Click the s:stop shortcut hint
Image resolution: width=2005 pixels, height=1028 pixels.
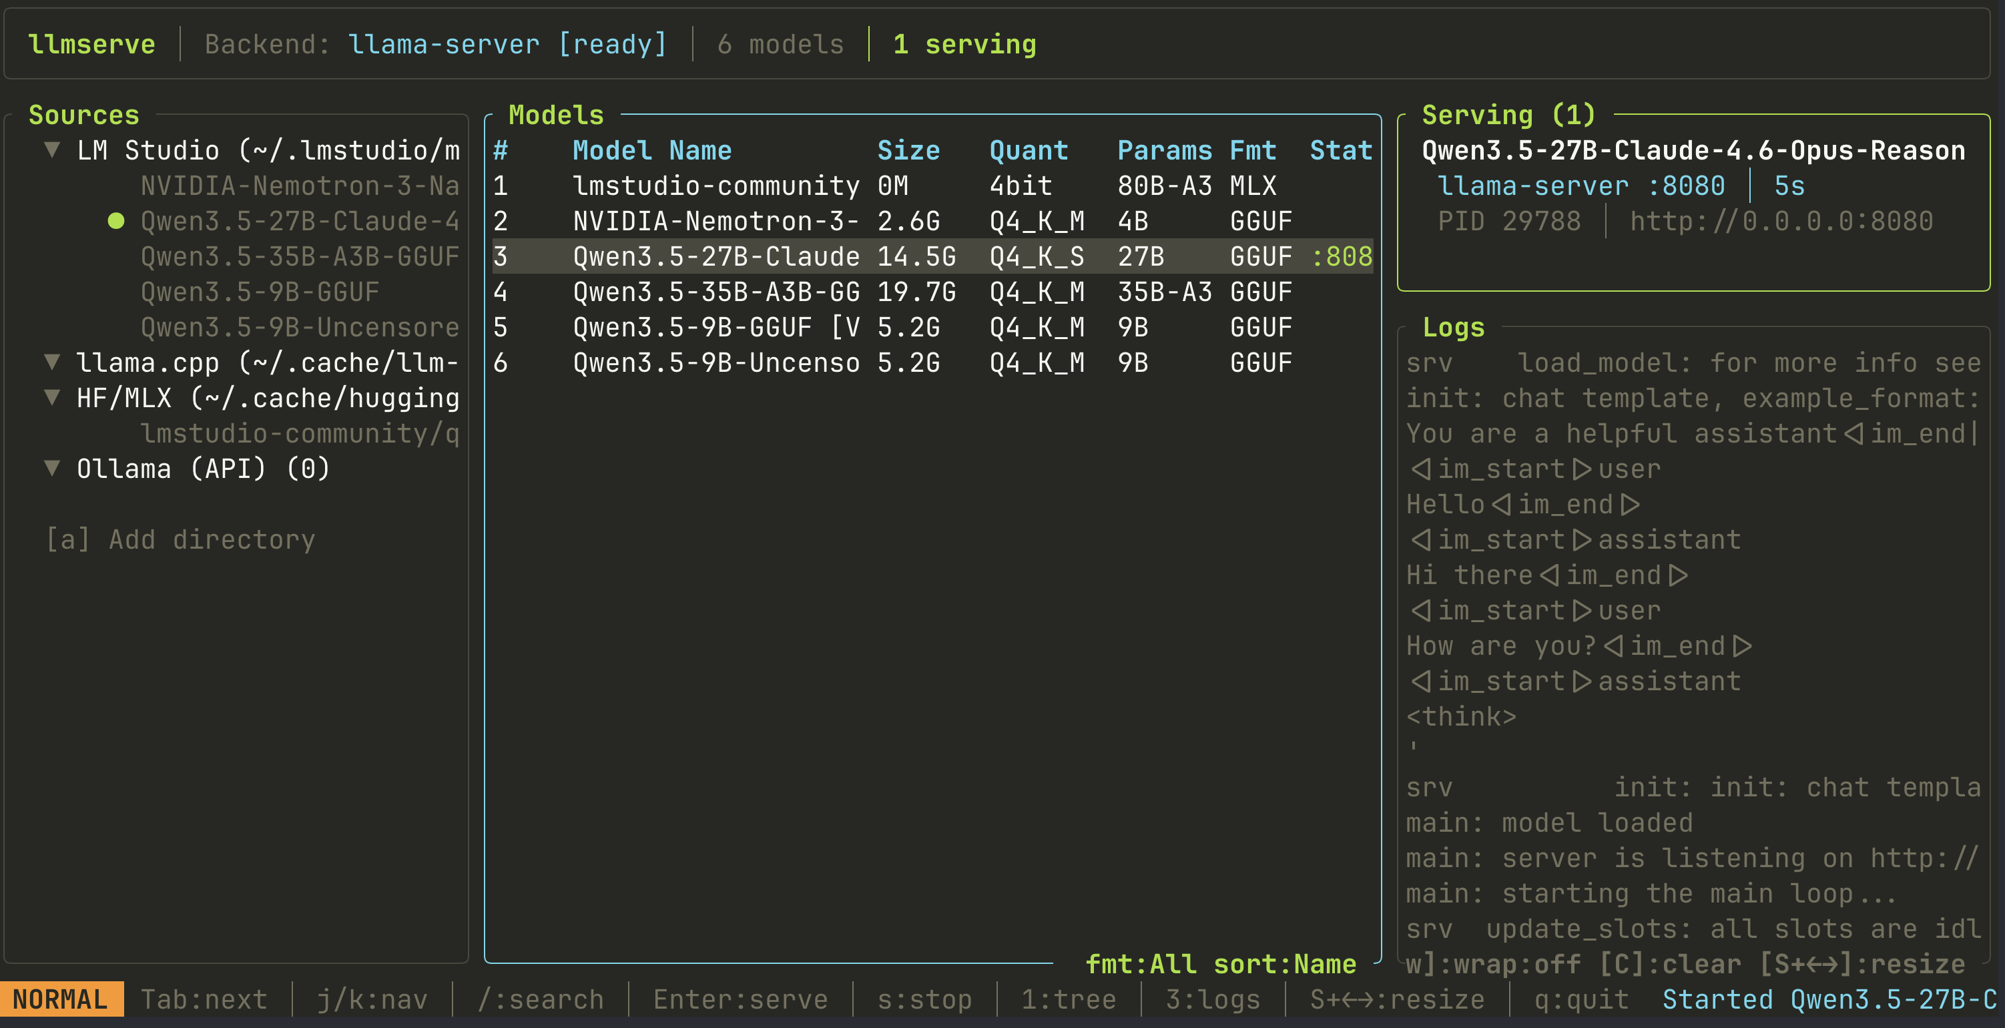[x=924, y=999]
